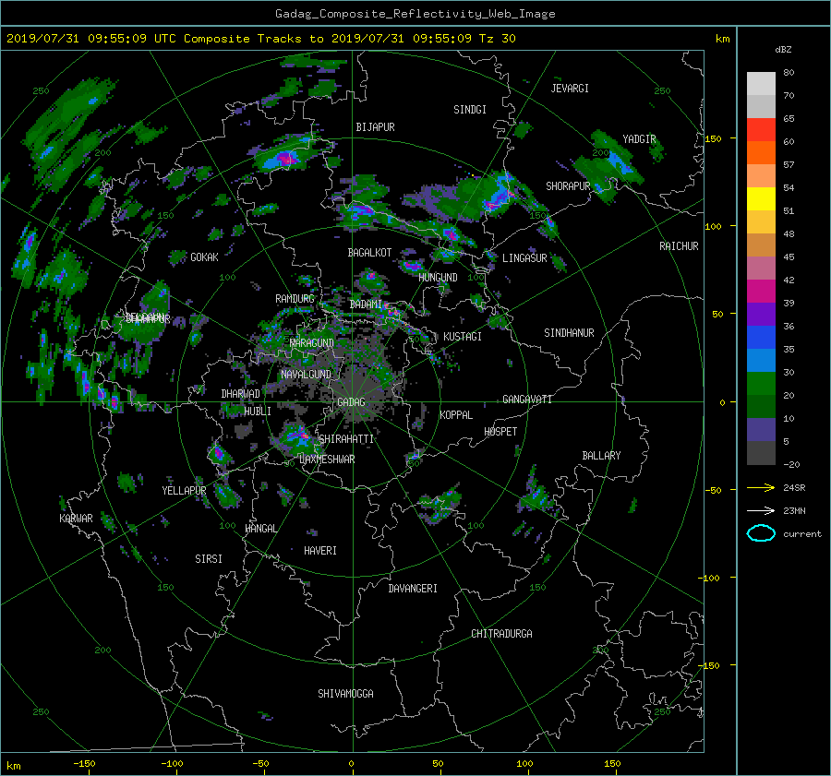Click the DHARWAD city label
This screenshot has height=776, width=831.
(x=241, y=394)
